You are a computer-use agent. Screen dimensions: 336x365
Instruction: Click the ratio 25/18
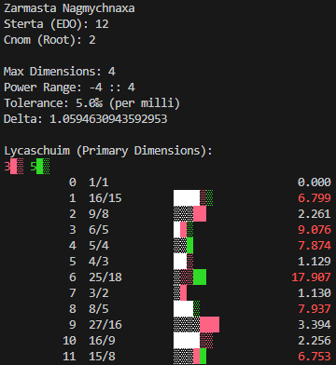pyautogui.click(x=105, y=277)
